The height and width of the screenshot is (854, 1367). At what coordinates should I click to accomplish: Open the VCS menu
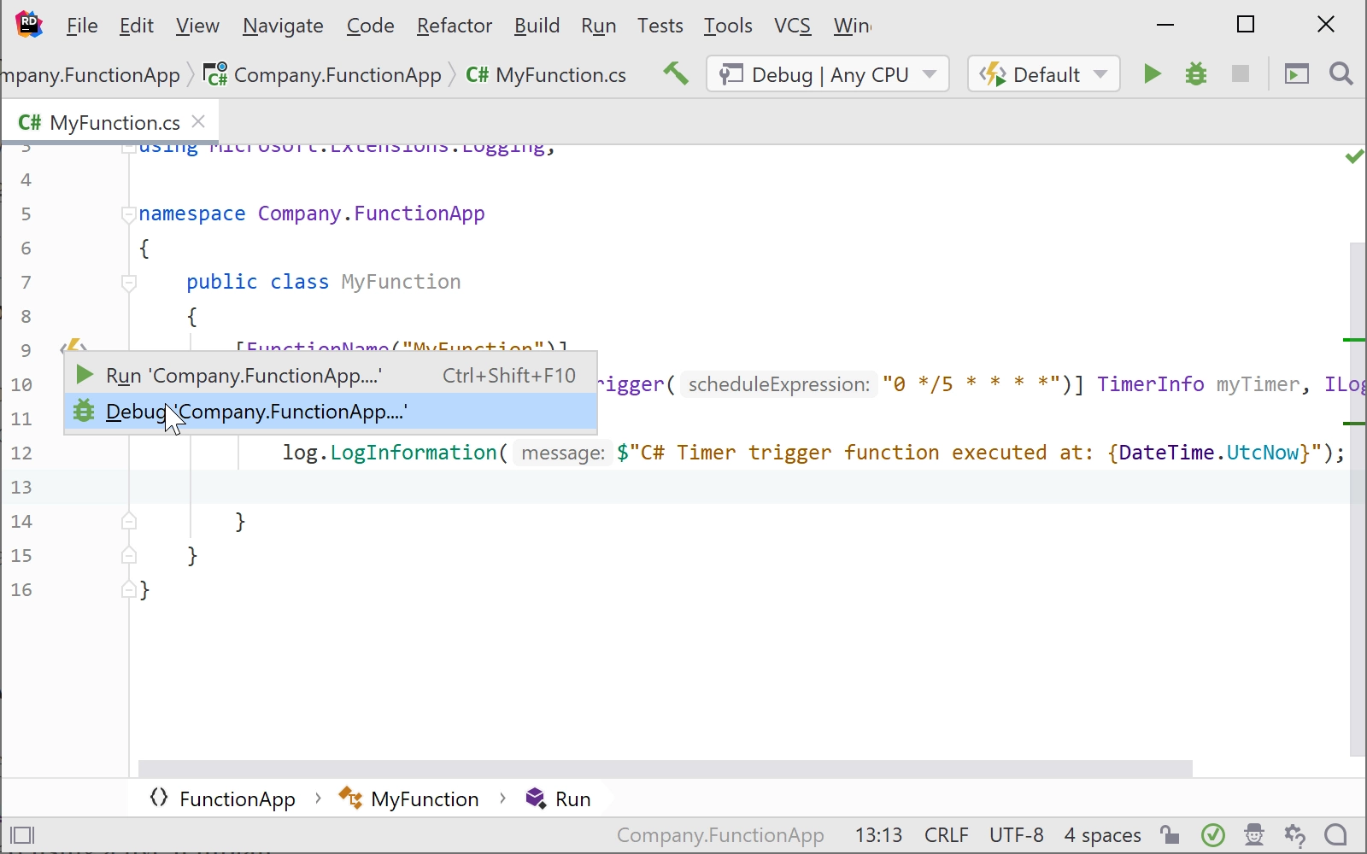click(x=792, y=26)
